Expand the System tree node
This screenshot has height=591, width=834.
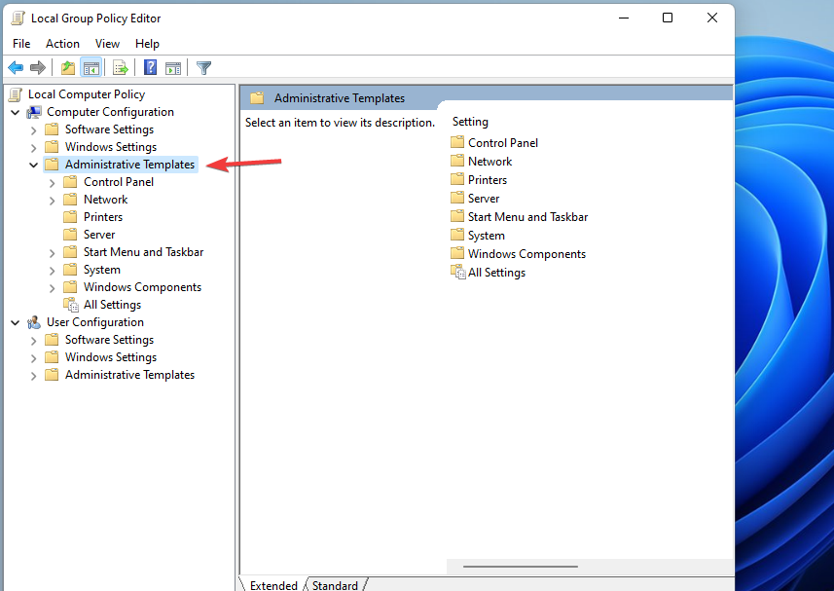[x=53, y=271]
